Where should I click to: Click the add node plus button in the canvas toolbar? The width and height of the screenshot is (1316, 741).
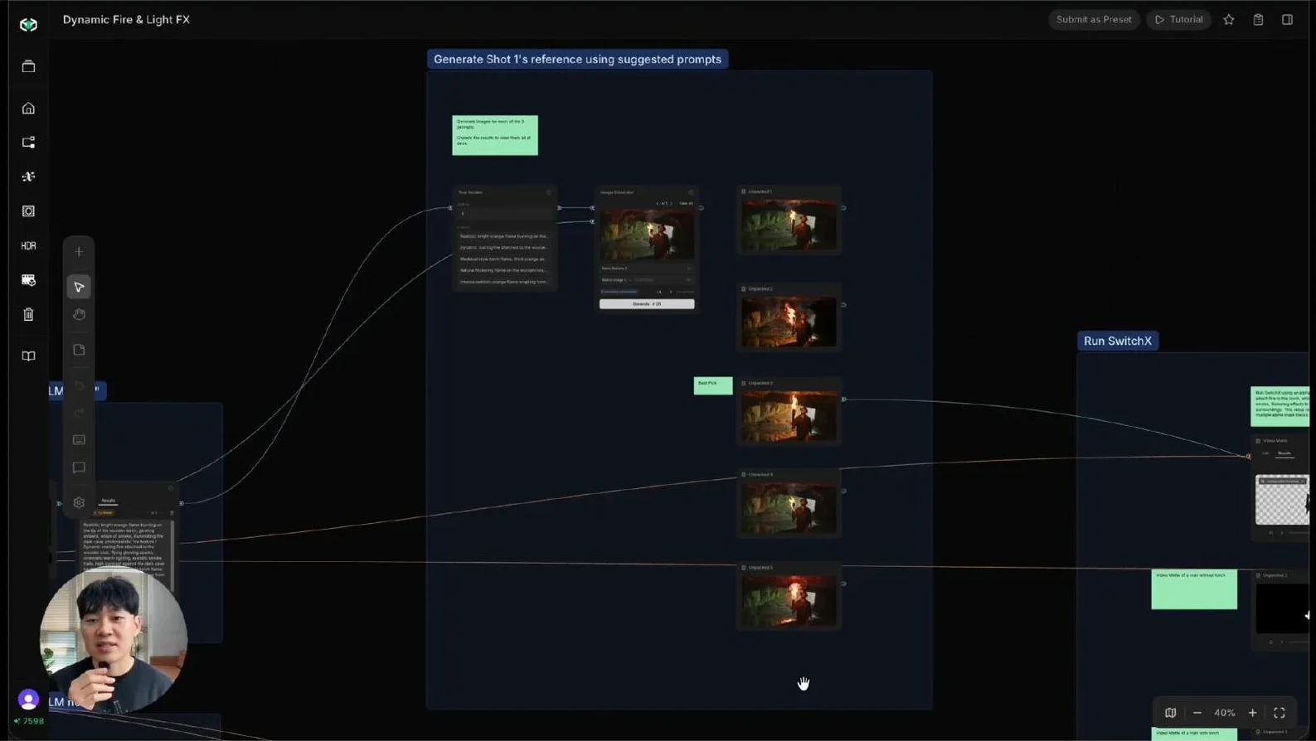coord(79,252)
